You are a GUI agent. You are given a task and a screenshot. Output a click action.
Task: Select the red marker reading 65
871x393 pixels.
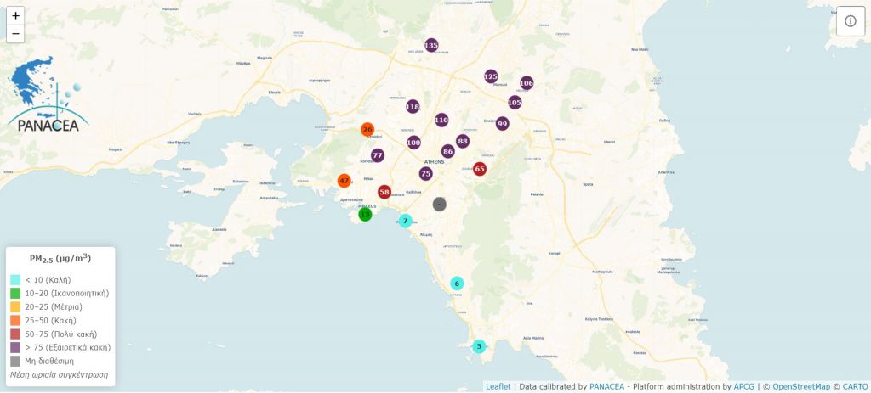480,169
